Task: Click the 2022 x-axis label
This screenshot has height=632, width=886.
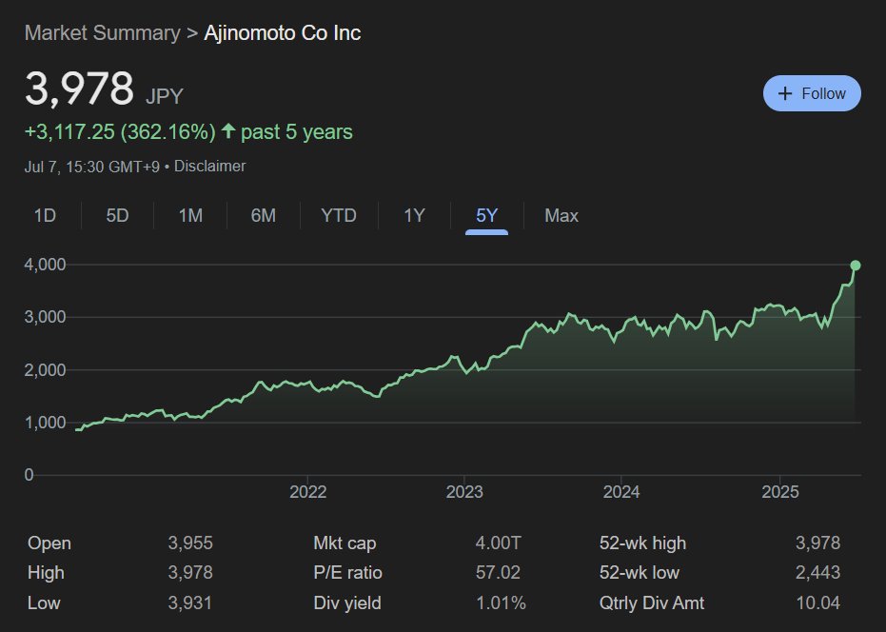Action: click(308, 492)
